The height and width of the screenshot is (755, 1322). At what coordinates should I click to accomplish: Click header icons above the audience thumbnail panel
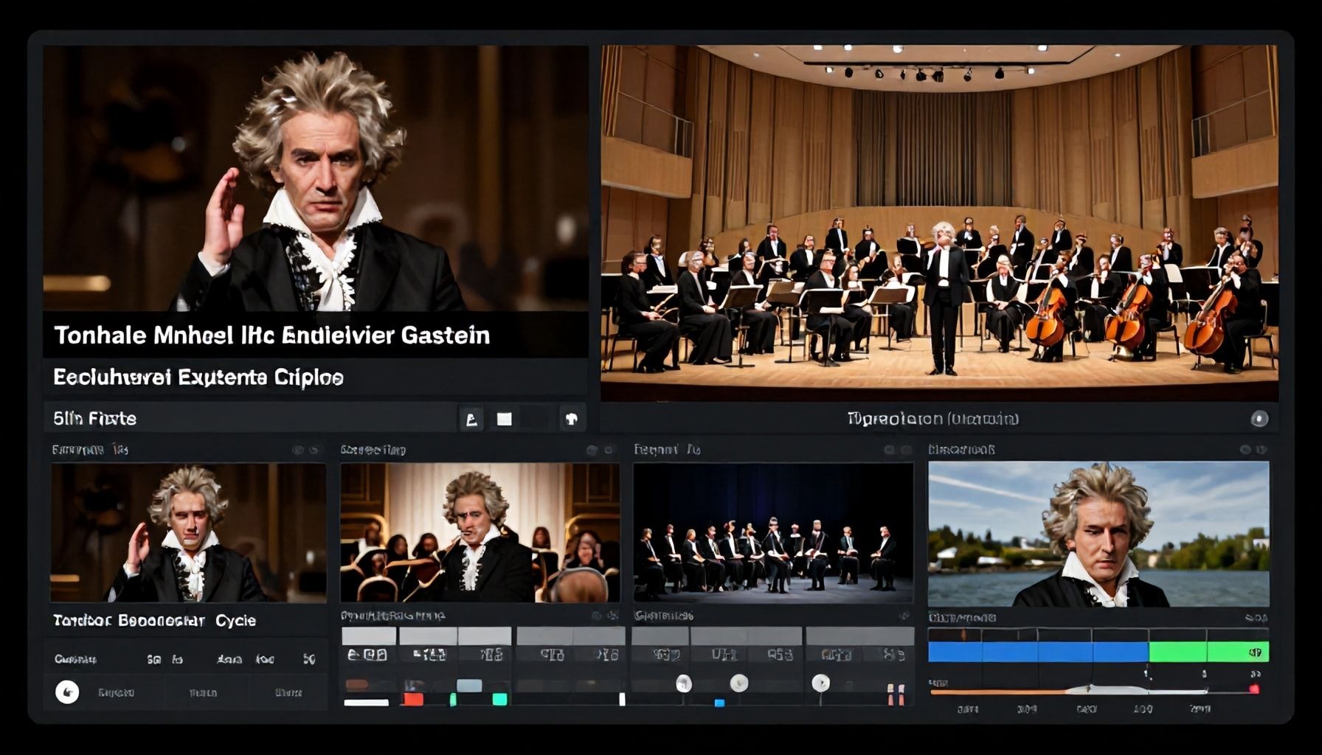tap(599, 450)
